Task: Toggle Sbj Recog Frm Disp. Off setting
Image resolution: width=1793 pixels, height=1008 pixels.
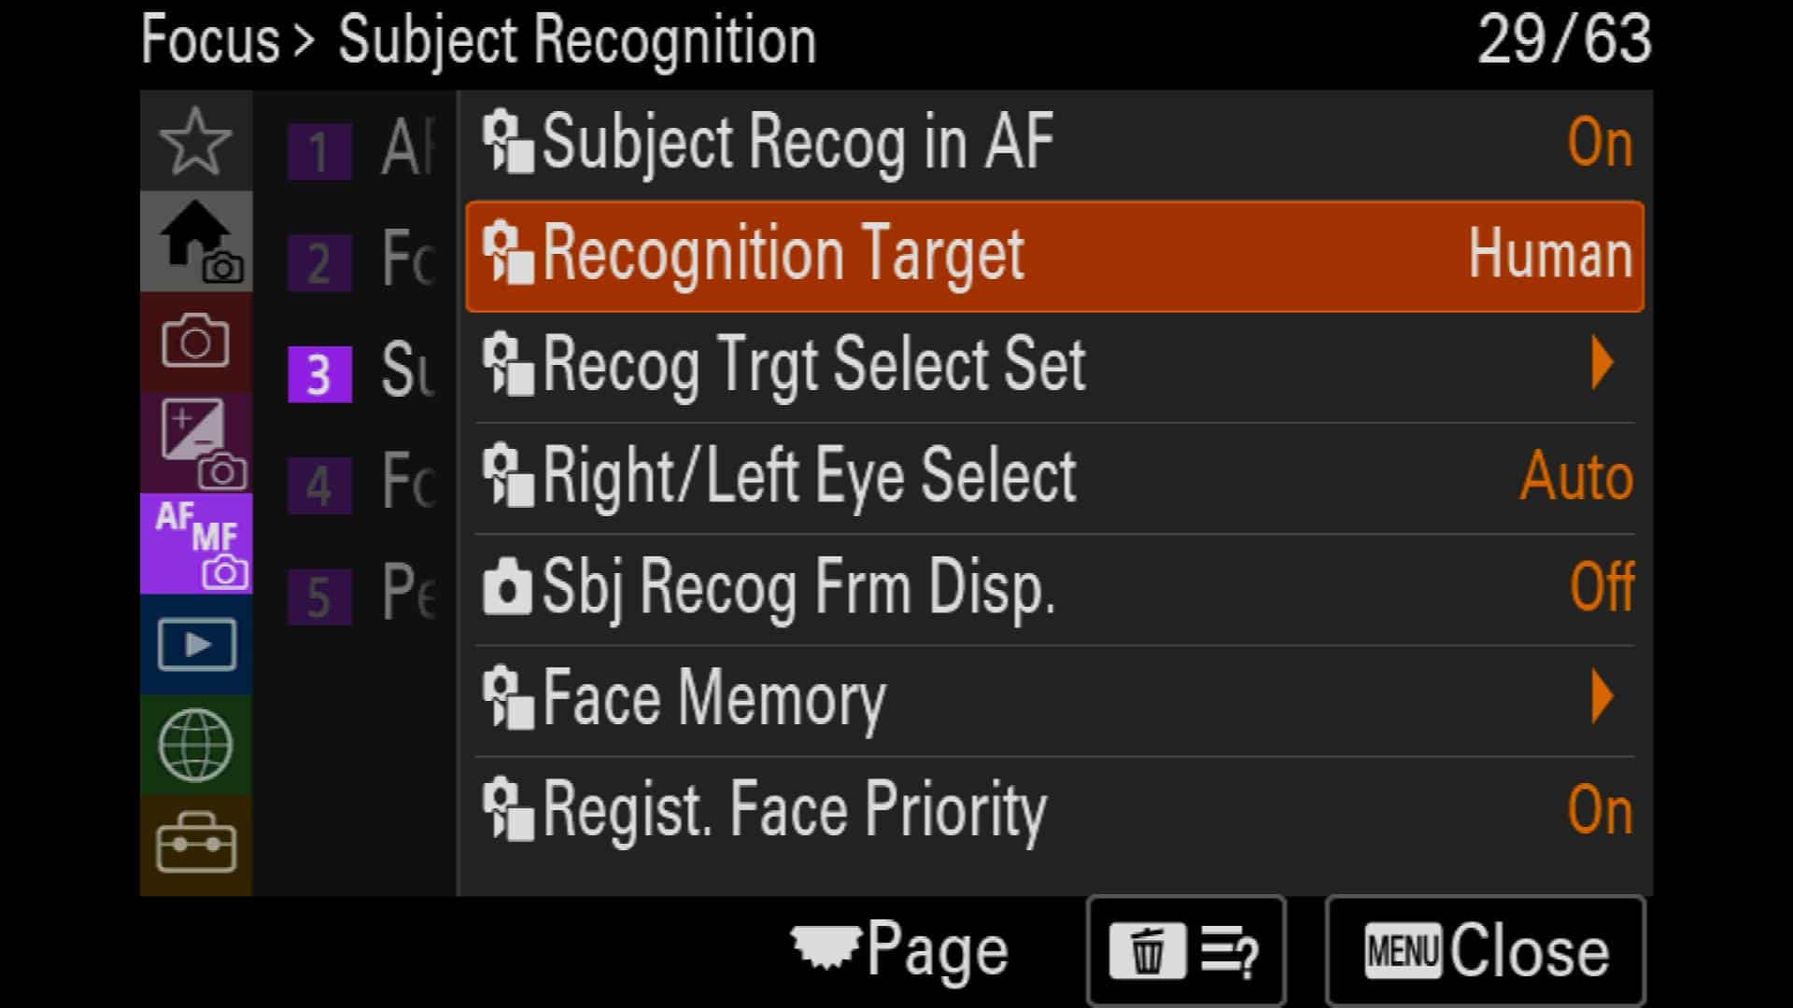Action: (x=1055, y=588)
